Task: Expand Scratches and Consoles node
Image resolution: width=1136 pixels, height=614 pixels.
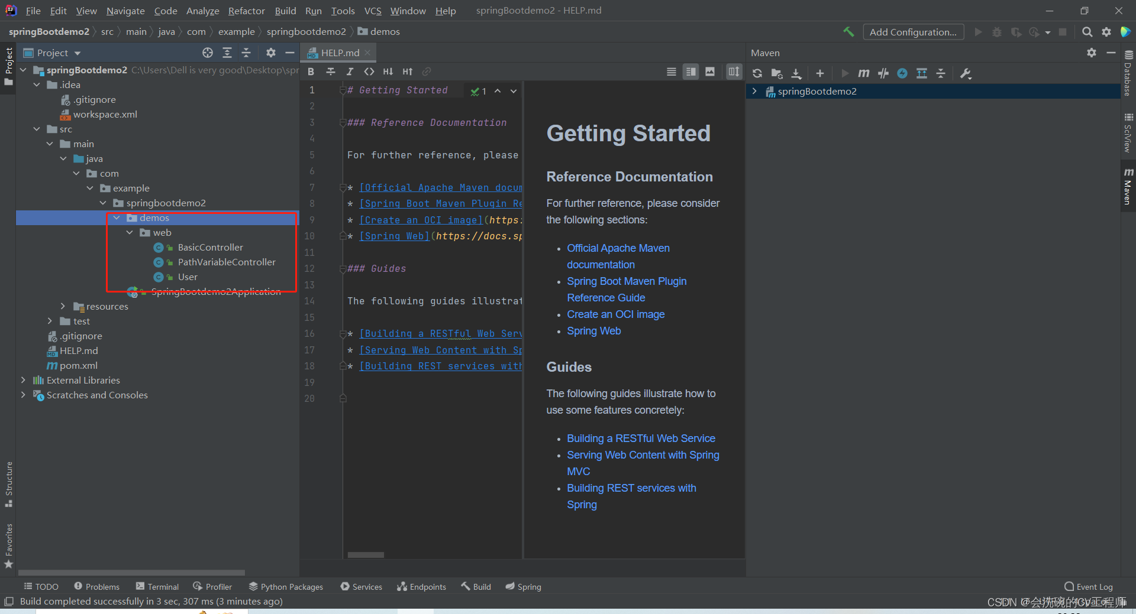Action: tap(23, 395)
